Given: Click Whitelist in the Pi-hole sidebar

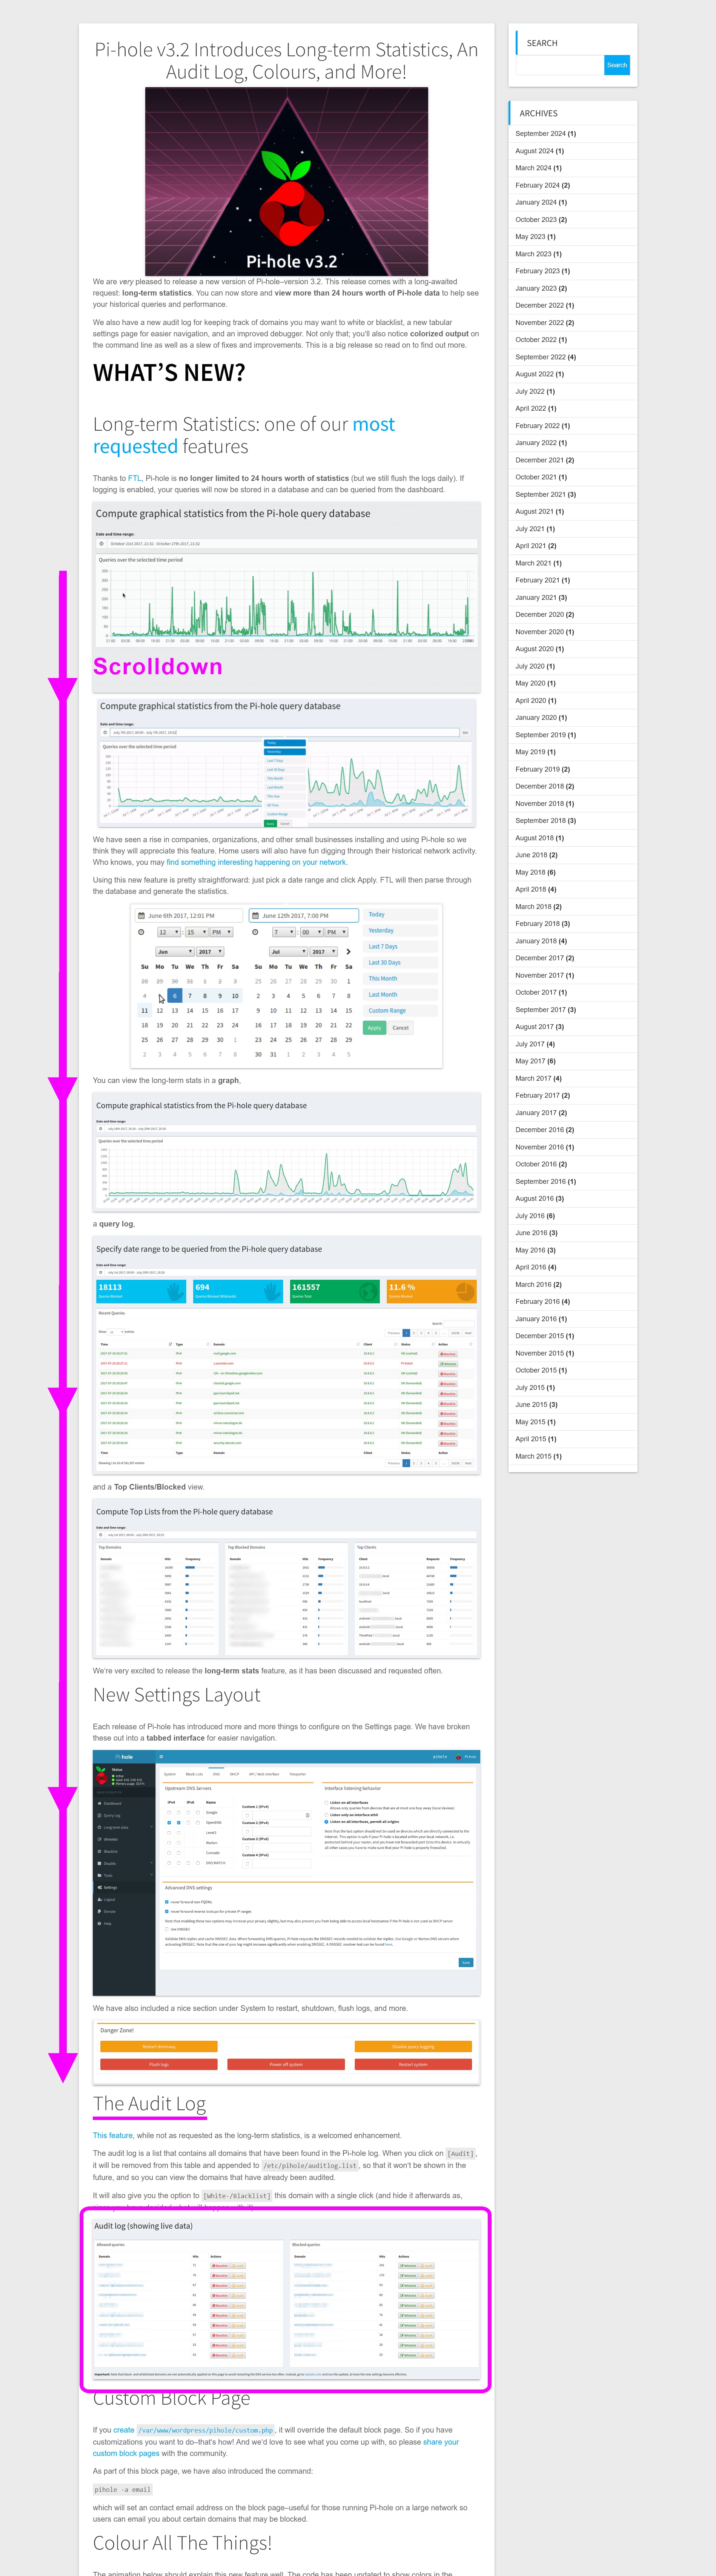Looking at the screenshot, I should [x=110, y=1839].
